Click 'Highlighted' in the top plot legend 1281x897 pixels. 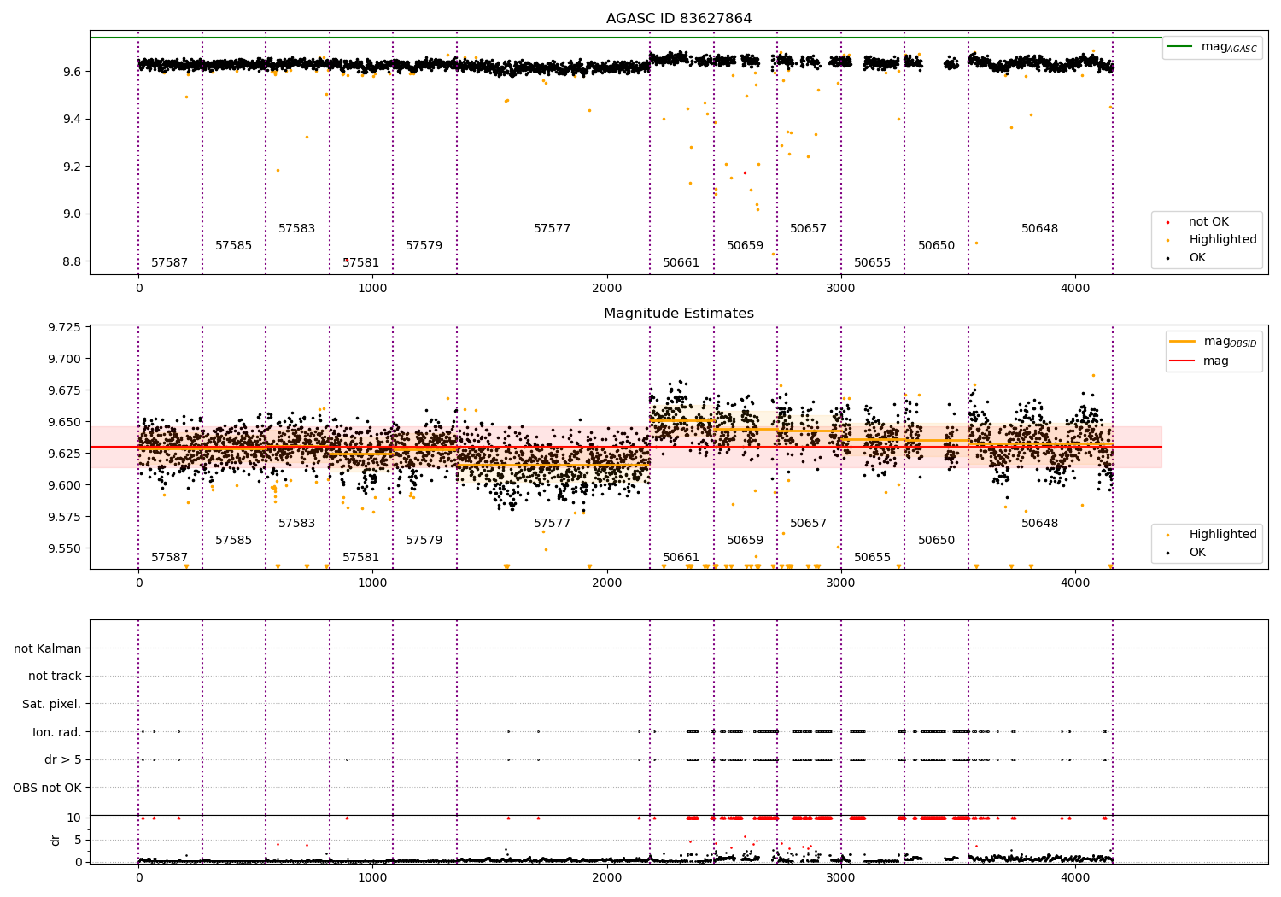(1223, 240)
